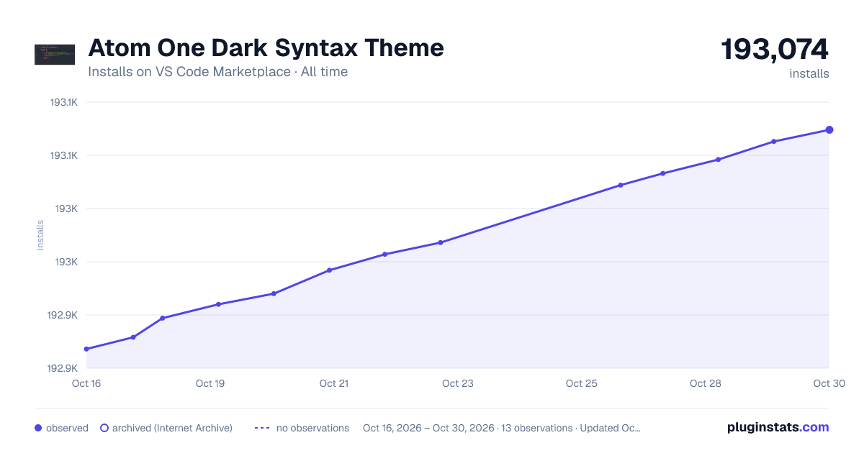Select the data point above Oct 21
The width and height of the screenshot is (864, 453).
329,270
